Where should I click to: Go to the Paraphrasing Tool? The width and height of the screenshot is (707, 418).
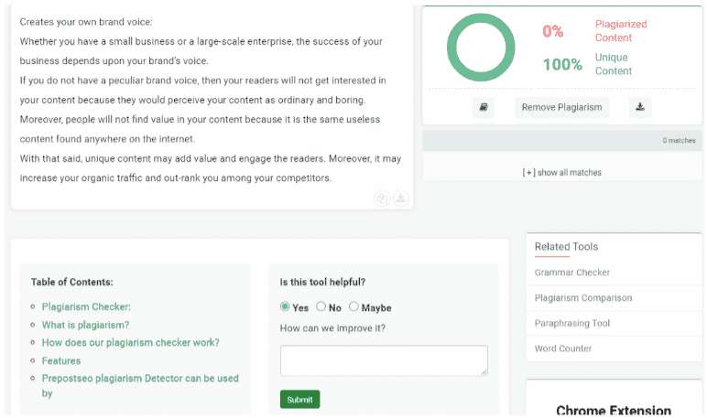tap(571, 323)
